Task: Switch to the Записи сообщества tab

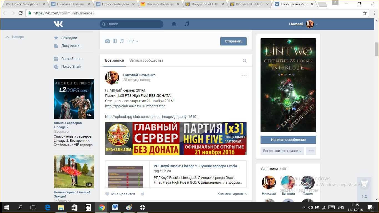Action: click(x=146, y=60)
